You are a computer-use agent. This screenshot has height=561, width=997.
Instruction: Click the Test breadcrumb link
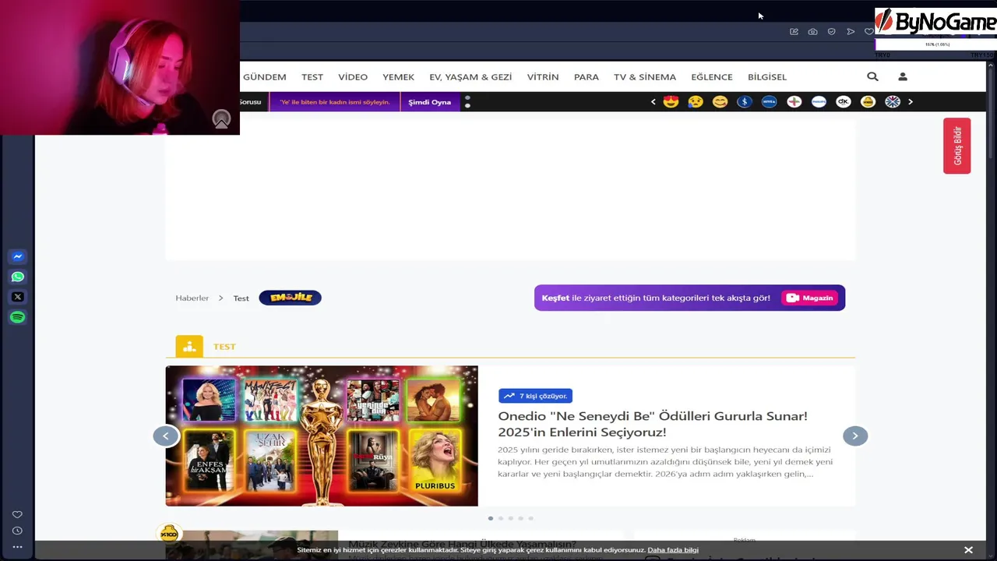[x=241, y=298]
